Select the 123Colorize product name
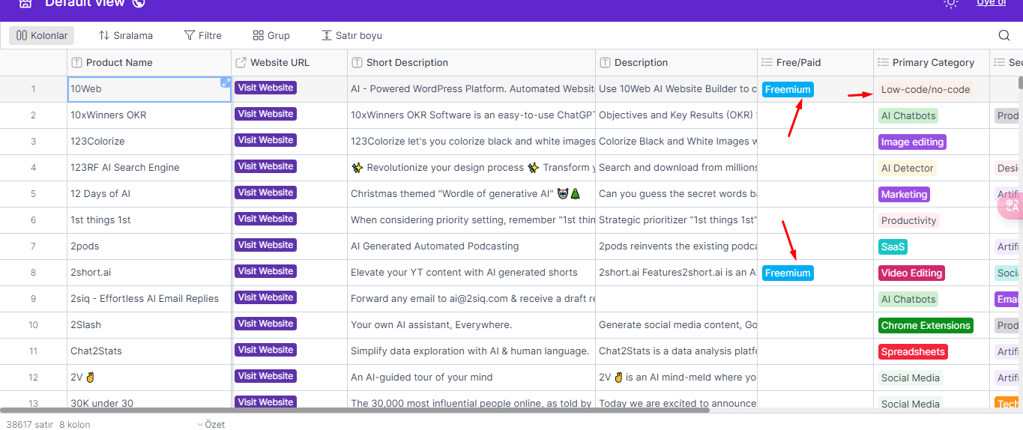1023x430 pixels. coord(149,141)
